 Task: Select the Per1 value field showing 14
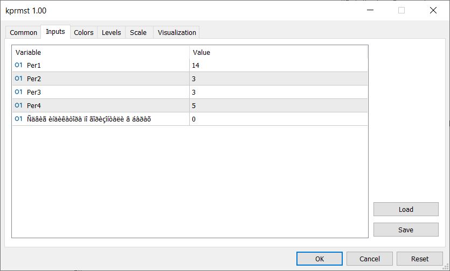(278, 65)
